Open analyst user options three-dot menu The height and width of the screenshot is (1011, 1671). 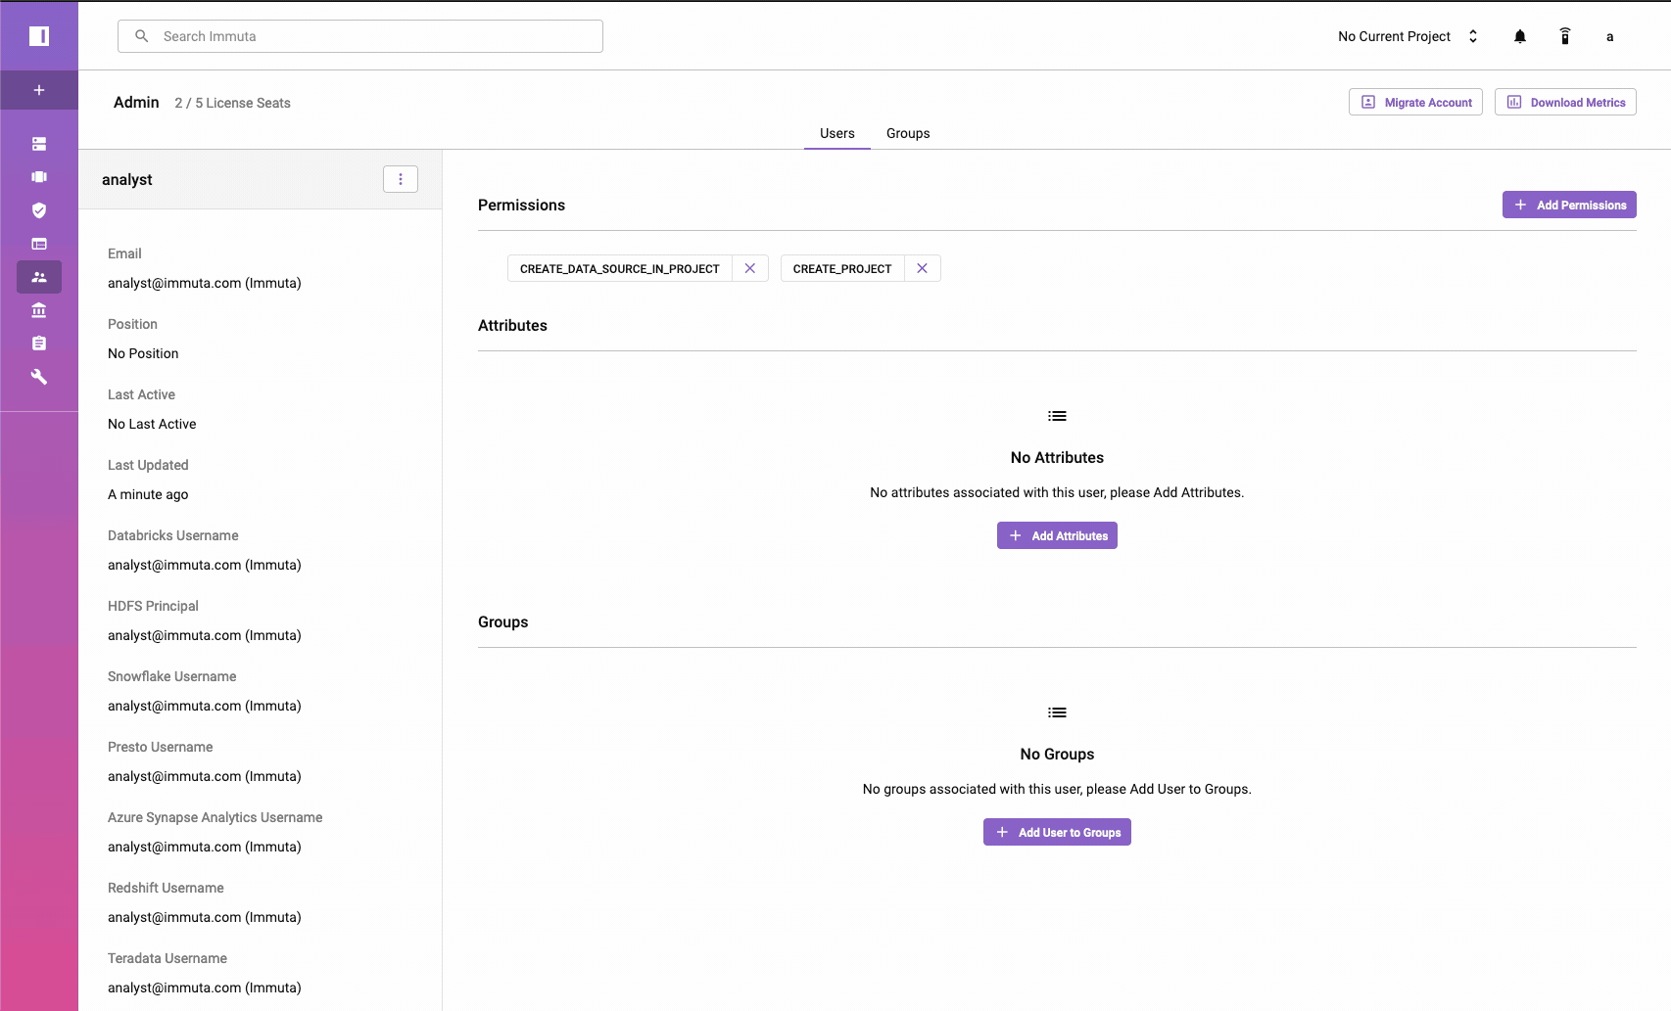[401, 179]
